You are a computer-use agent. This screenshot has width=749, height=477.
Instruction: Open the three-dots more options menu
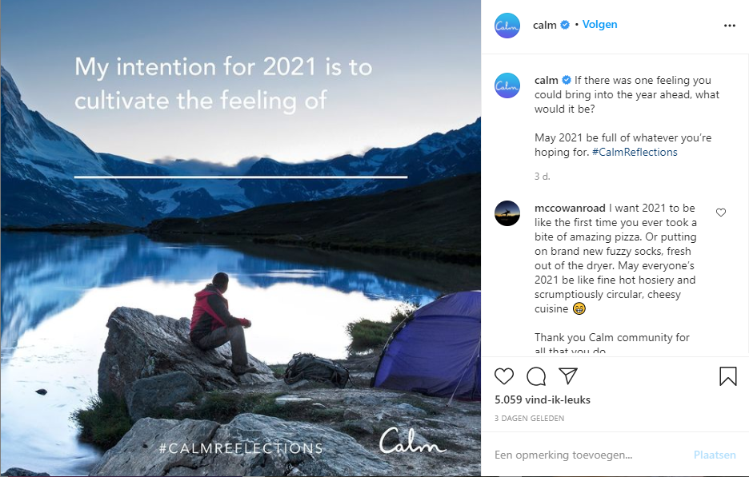[x=729, y=26]
